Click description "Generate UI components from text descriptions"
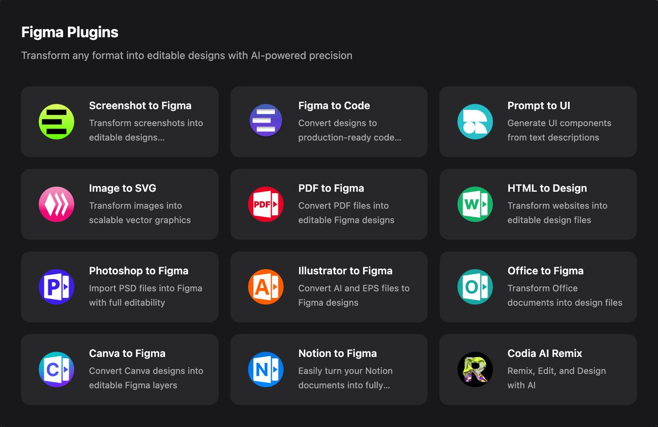The height and width of the screenshot is (427, 658). pos(559,130)
